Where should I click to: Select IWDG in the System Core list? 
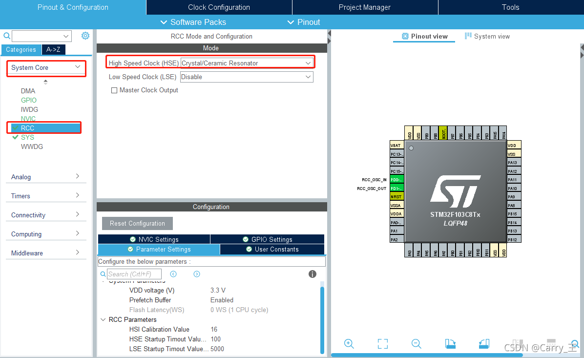(x=29, y=109)
